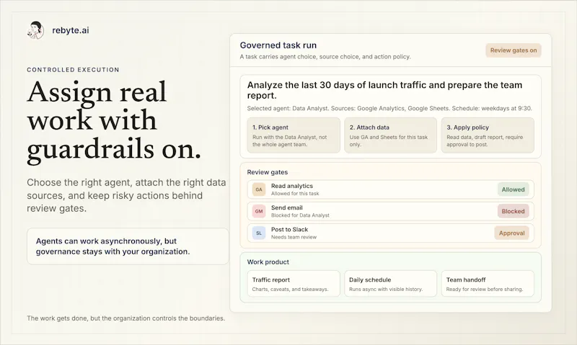Click 'Runs async with visible history.' text
Image resolution: width=577 pixels, height=345 pixels.
pos(386,289)
